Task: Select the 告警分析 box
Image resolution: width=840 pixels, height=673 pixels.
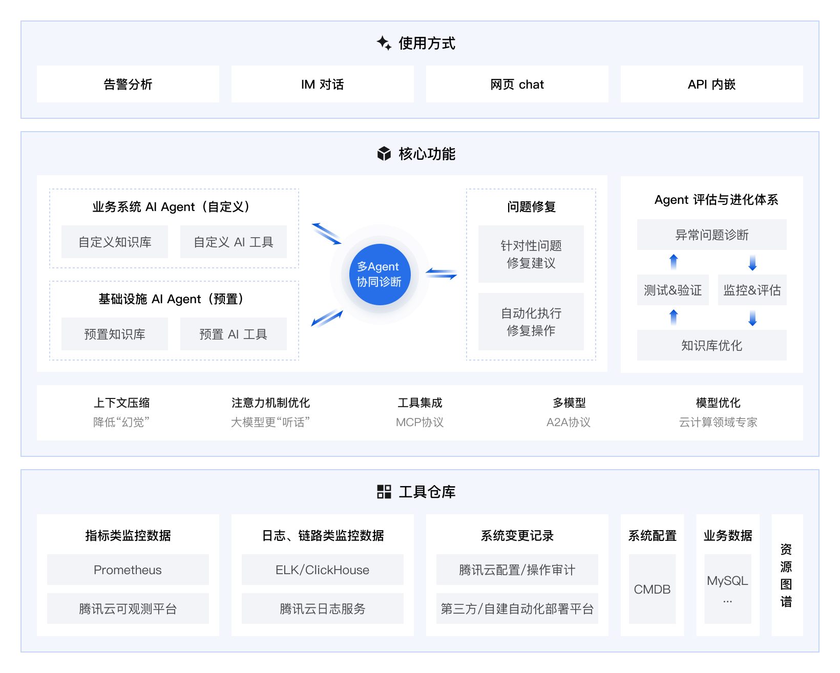Action: point(128,84)
